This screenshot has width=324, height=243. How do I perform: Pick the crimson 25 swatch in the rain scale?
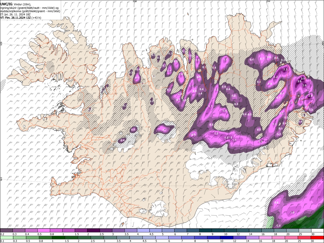305,238
